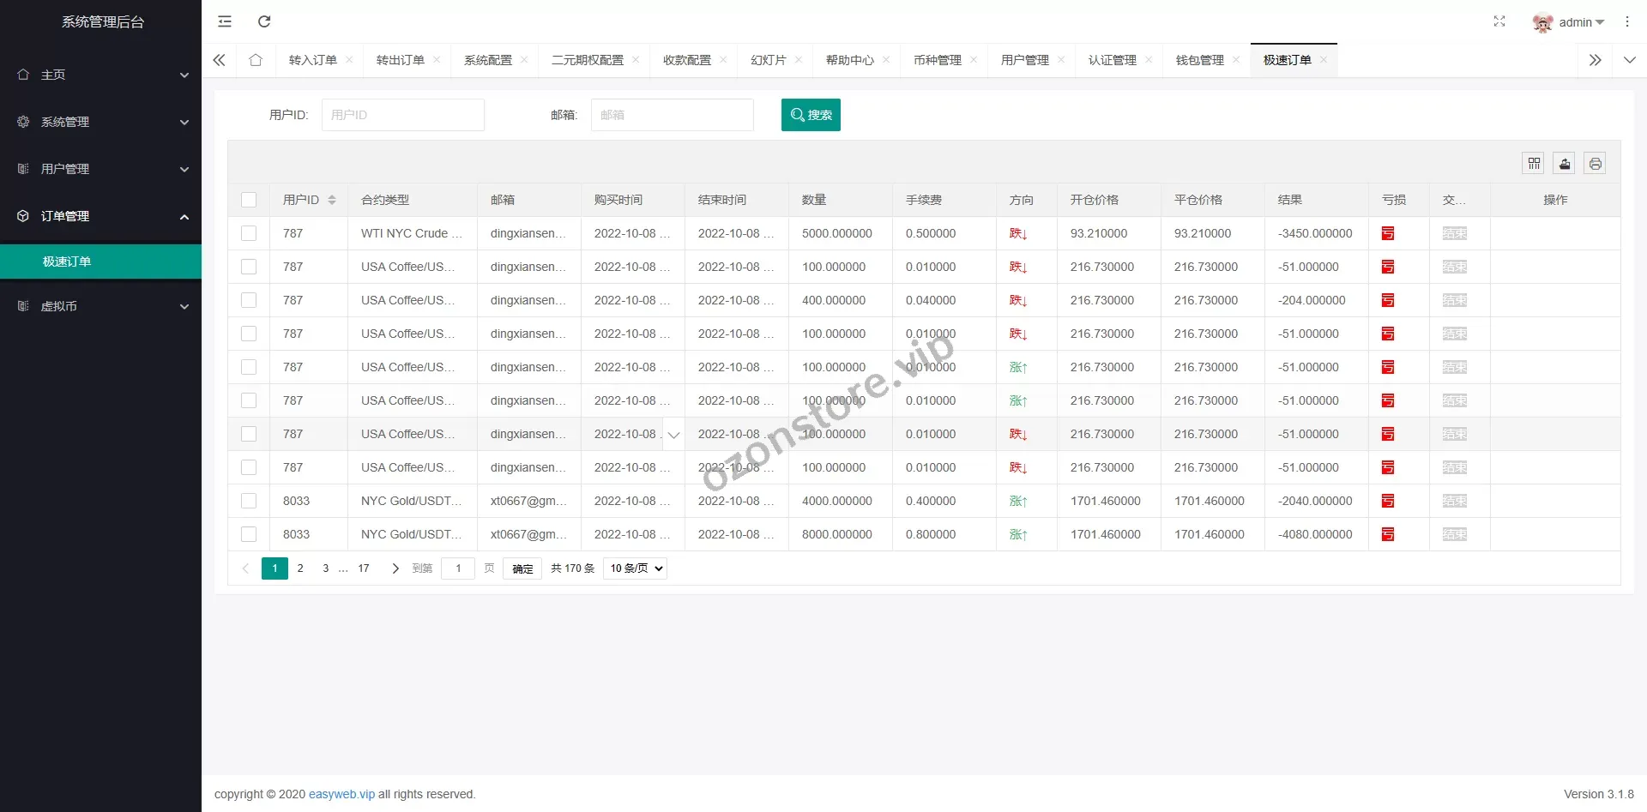Collapse the 订单管理 sidebar section
Image resolution: width=1647 pixels, height=812 pixels.
[100, 216]
